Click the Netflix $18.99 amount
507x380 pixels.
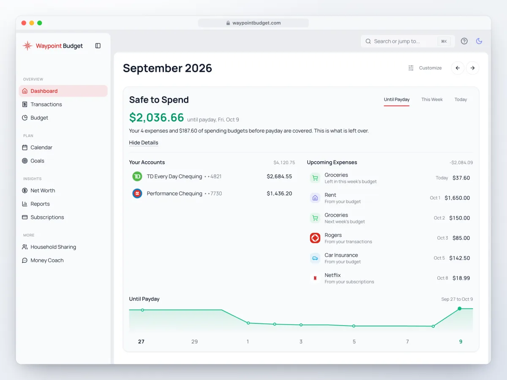coord(461,278)
